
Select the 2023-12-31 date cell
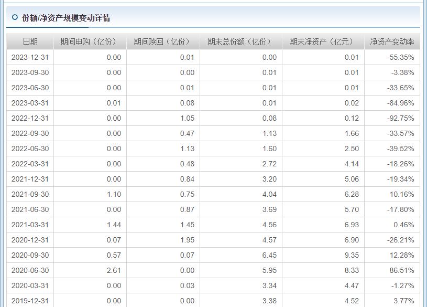[30, 57]
